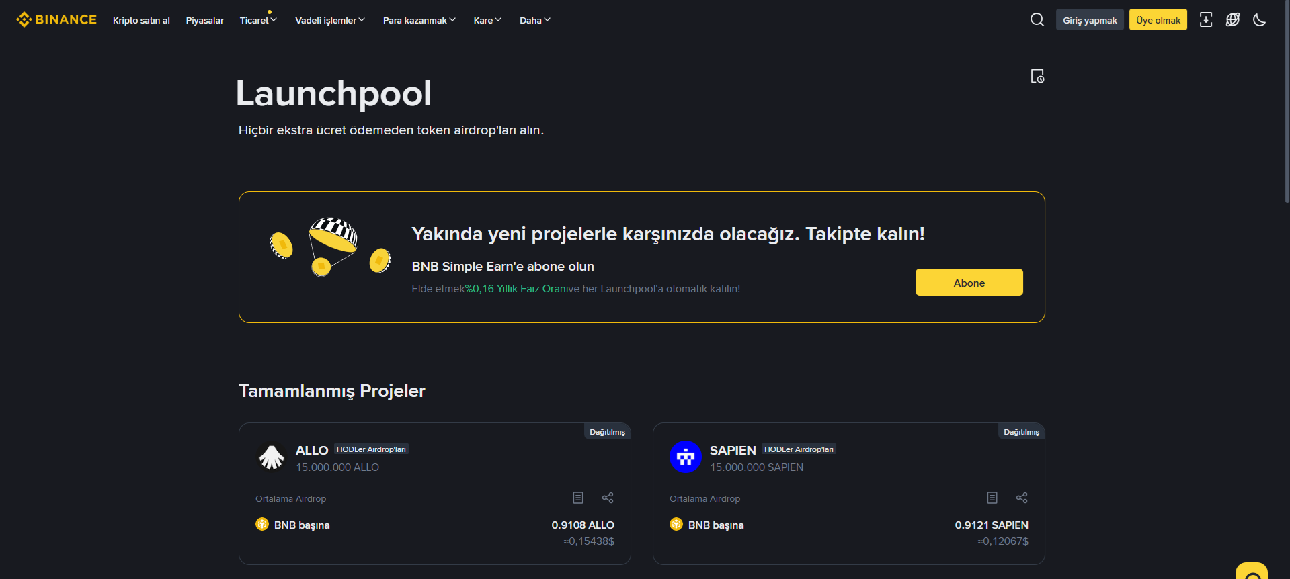
Task: Expand Para kazanmak dropdown
Action: point(419,20)
